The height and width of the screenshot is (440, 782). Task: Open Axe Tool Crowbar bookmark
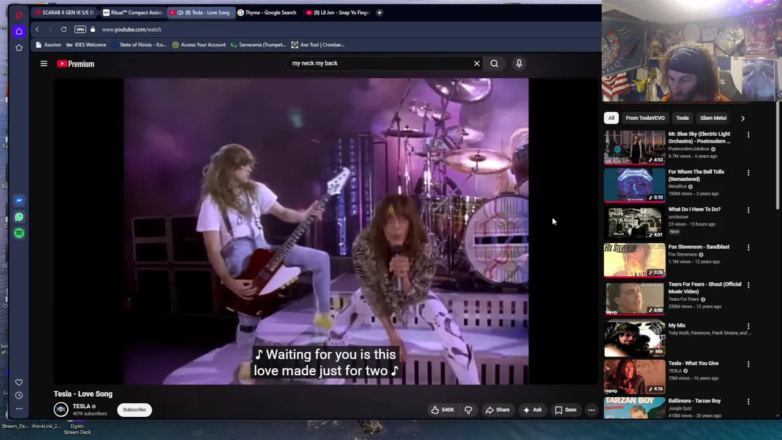click(x=318, y=45)
